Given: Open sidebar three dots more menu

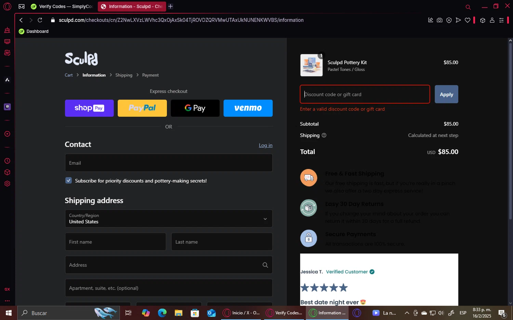Looking at the screenshot, I should pos(7,301).
